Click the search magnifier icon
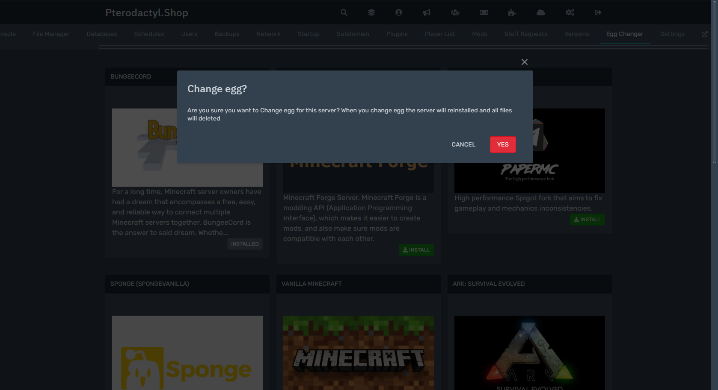 pyautogui.click(x=344, y=12)
